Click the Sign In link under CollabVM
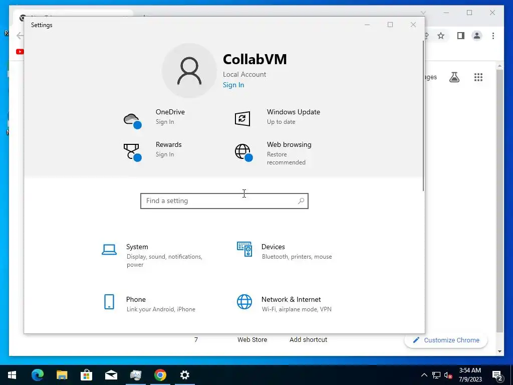Screen dimensions: 513x385 point(233,85)
